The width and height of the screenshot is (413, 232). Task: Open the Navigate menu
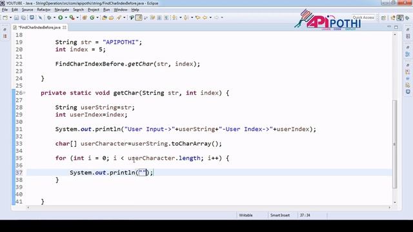62,10
